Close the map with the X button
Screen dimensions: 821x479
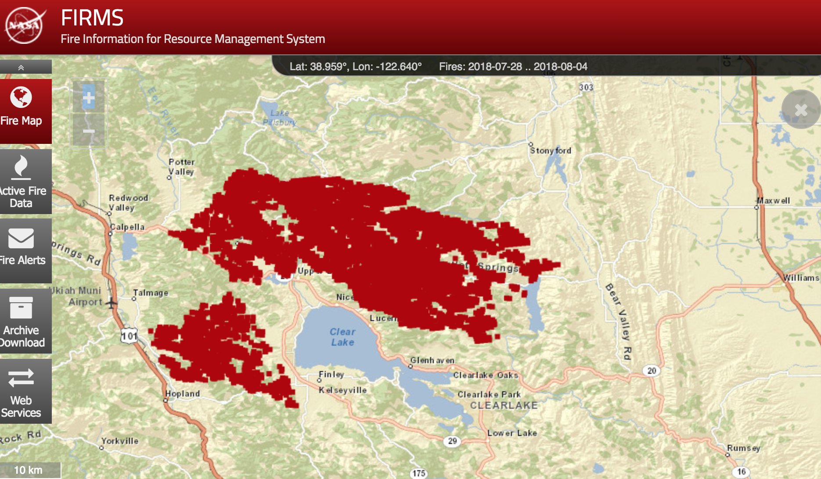coord(801,110)
